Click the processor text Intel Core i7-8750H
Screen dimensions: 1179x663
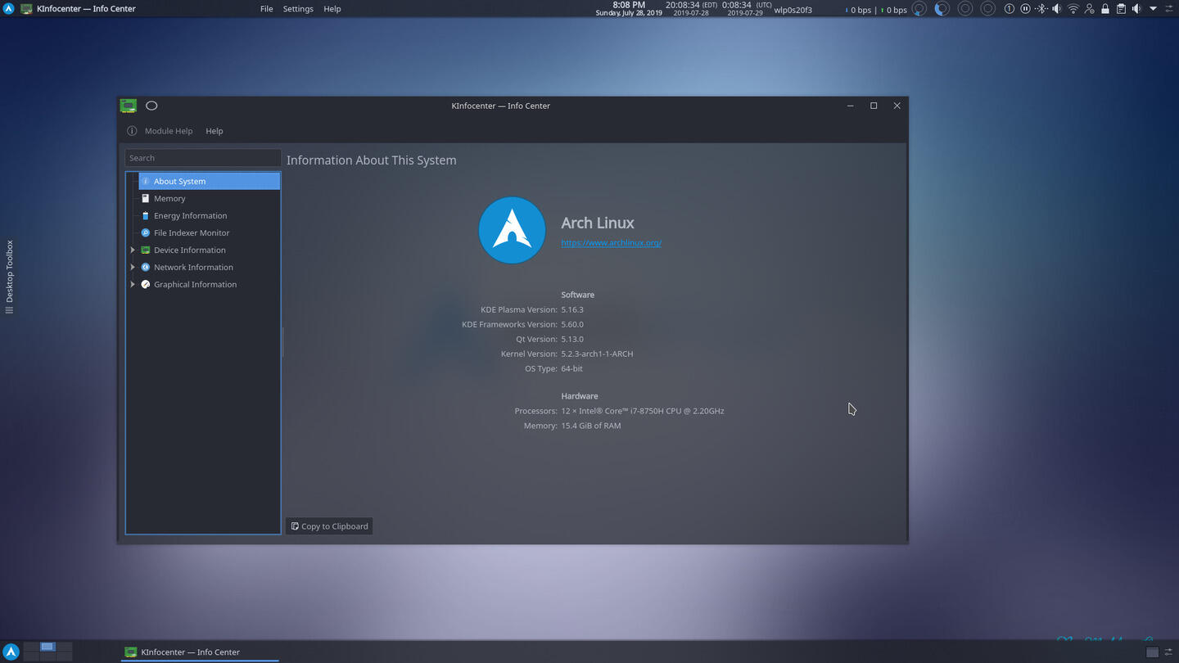click(x=643, y=411)
